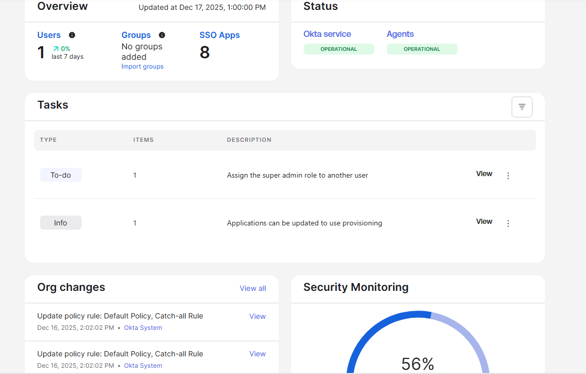
Task: View the first Catch-all Rule policy update
Action: [257, 316]
